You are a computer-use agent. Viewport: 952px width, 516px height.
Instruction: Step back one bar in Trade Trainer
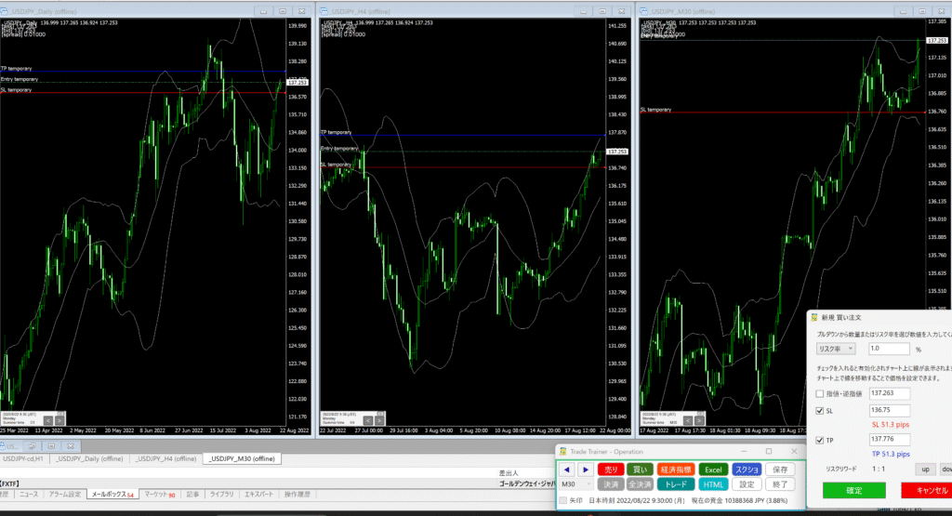[566, 470]
